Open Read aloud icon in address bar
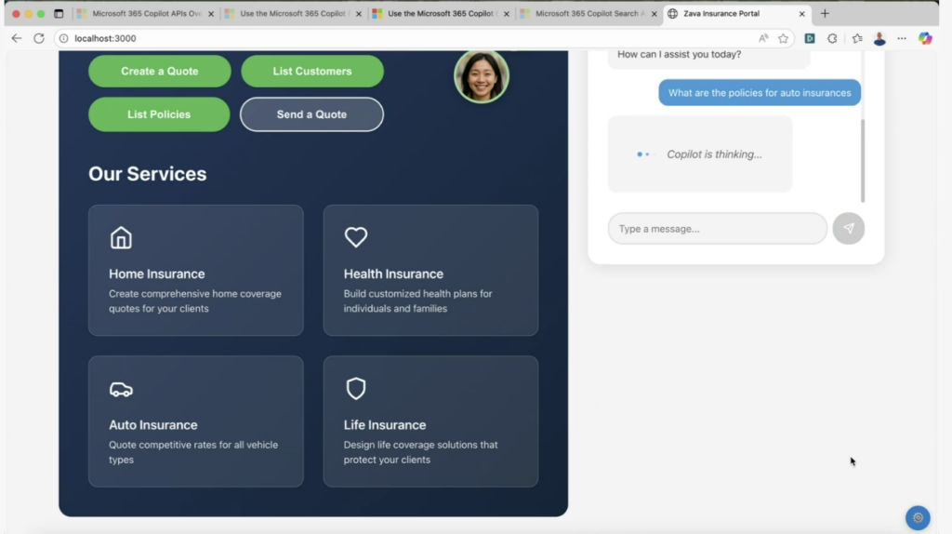The height and width of the screenshot is (534, 952). coord(763,38)
